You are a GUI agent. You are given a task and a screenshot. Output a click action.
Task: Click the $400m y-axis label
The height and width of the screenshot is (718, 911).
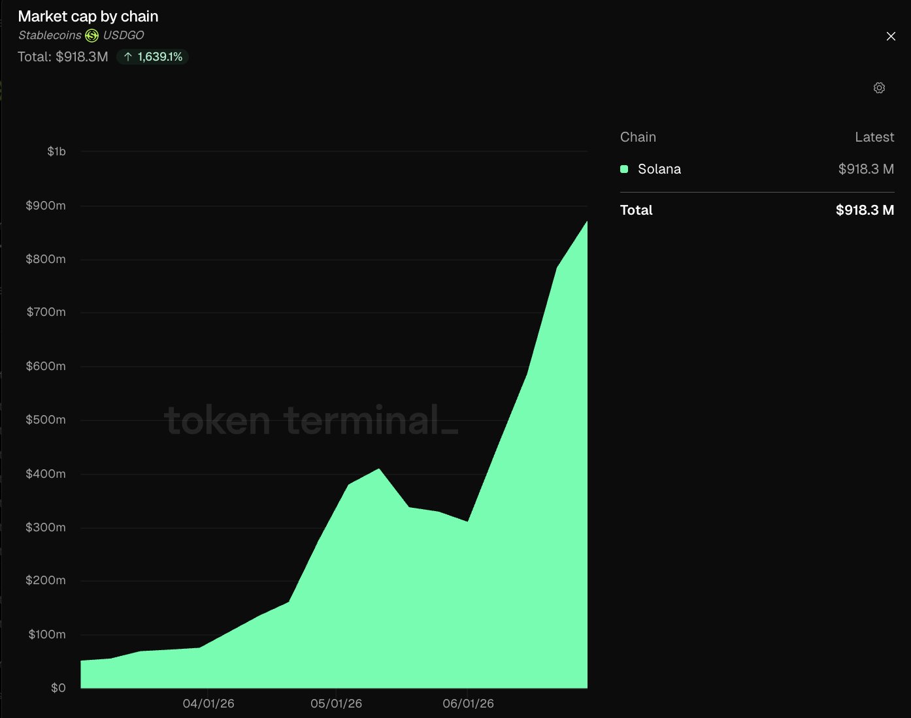tap(46, 474)
